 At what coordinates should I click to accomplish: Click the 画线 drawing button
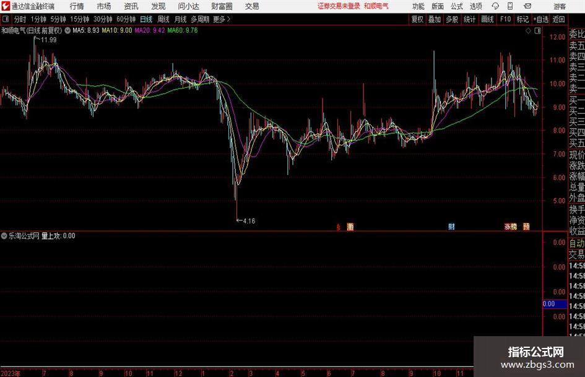487,19
